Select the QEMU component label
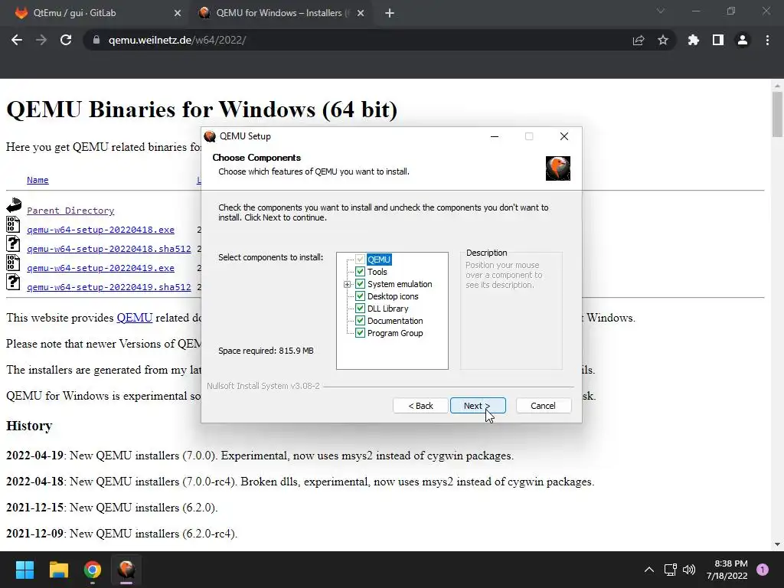 (x=379, y=260)
